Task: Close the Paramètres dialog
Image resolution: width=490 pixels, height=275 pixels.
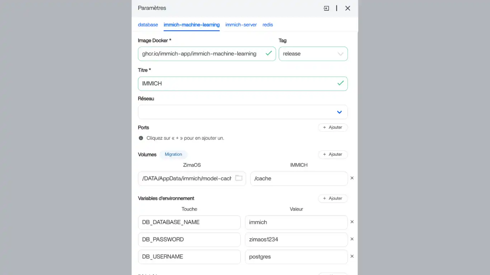Action: tap(348, 8)
